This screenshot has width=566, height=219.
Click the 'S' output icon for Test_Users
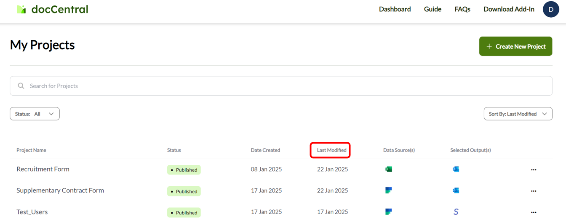click(x=456, y=212)
